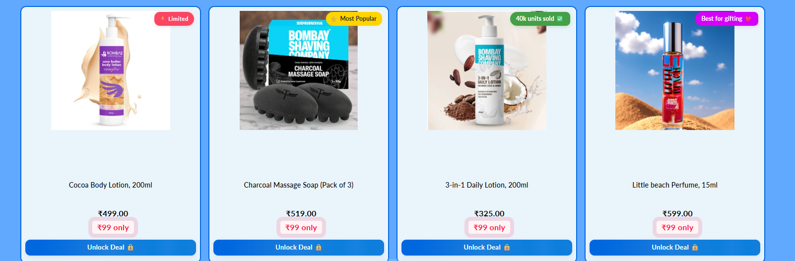The width and height of the screenshot is (795, 261).
Task: Unlock Deal for Charcoal Massage Soap
Action: click(x=299, y=248)
